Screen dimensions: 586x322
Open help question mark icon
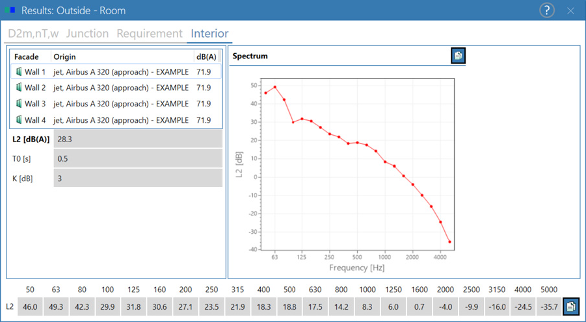tap(547, 10)
